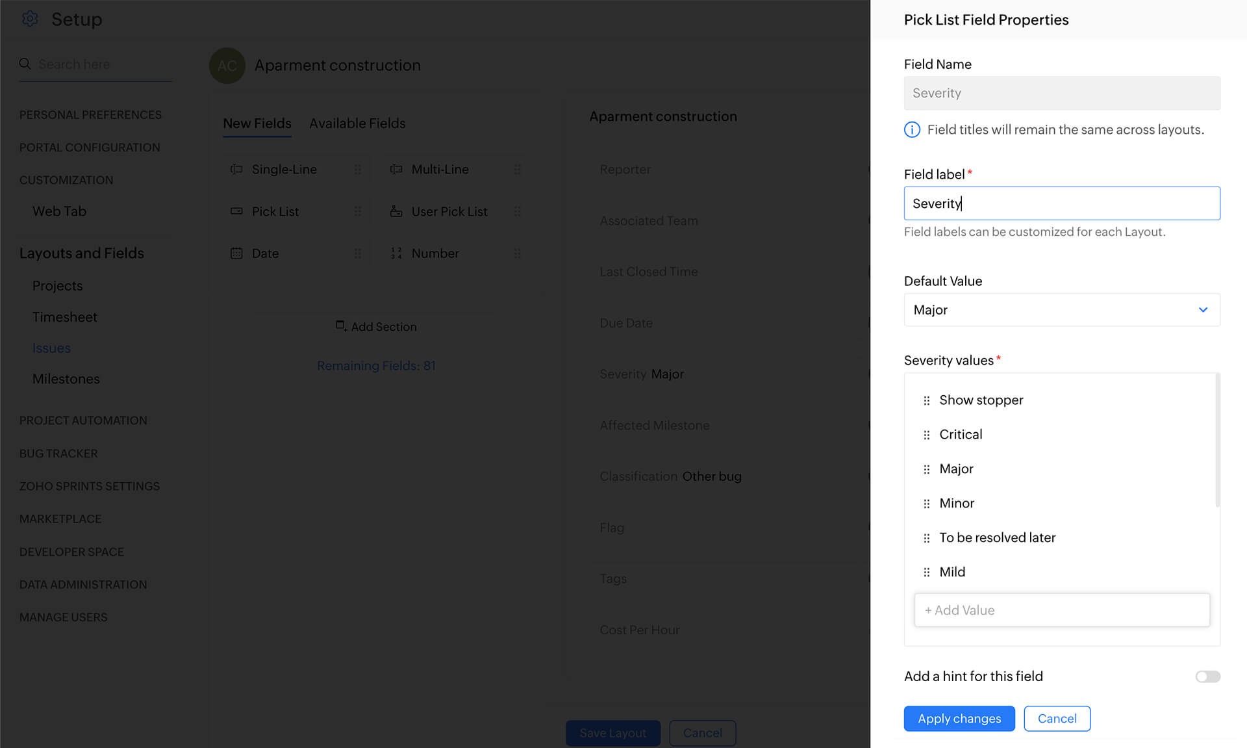Click the Multi-Line field icon

[396, 169]
